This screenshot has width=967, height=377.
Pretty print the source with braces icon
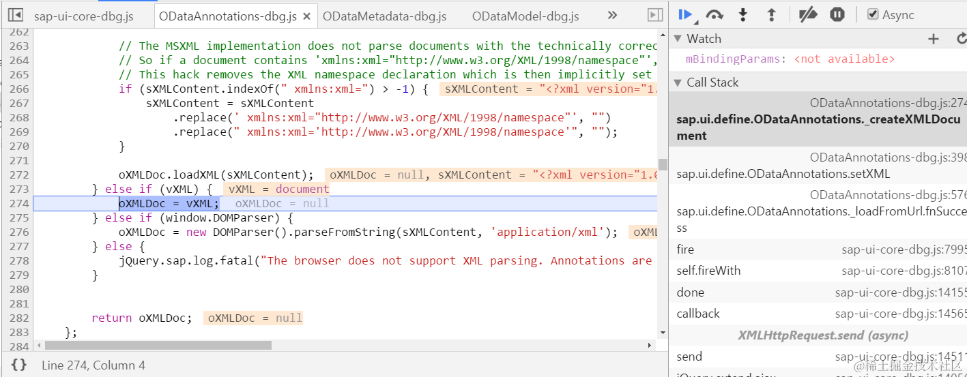coord(19,365)
